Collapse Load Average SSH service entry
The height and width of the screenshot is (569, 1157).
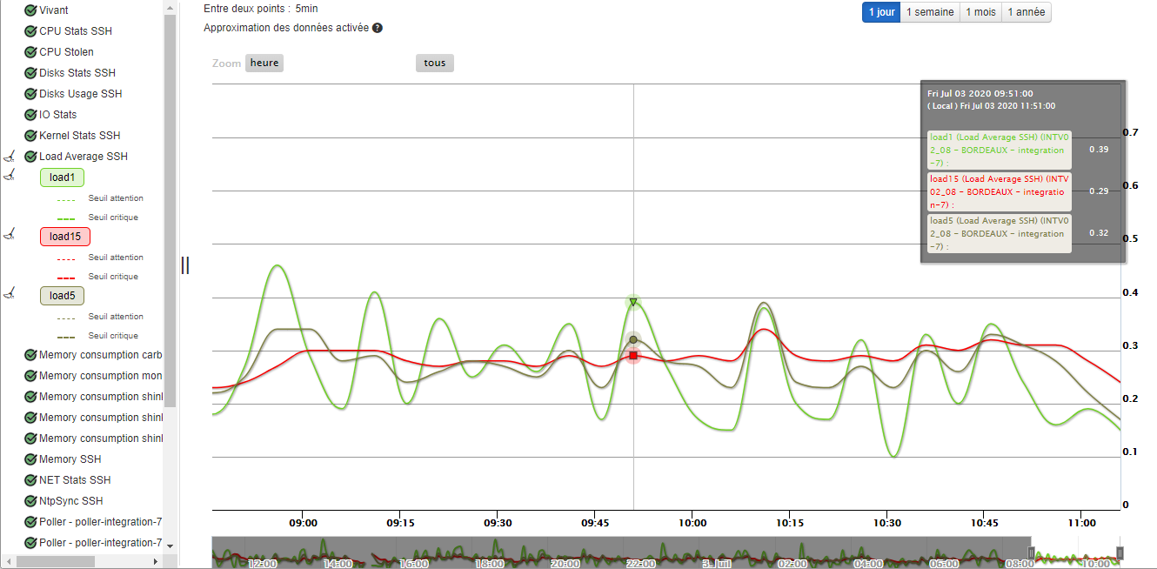tap(84, 157)
